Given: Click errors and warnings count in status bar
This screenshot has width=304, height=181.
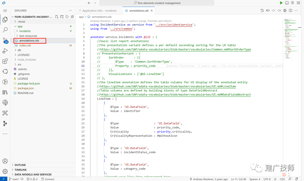Looking at the screenshot, I should (32, 179).
